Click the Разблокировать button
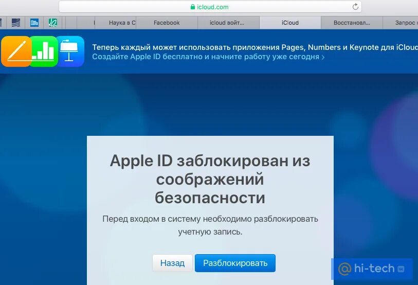This screenshot has height=285, width=418. point(235,263)
